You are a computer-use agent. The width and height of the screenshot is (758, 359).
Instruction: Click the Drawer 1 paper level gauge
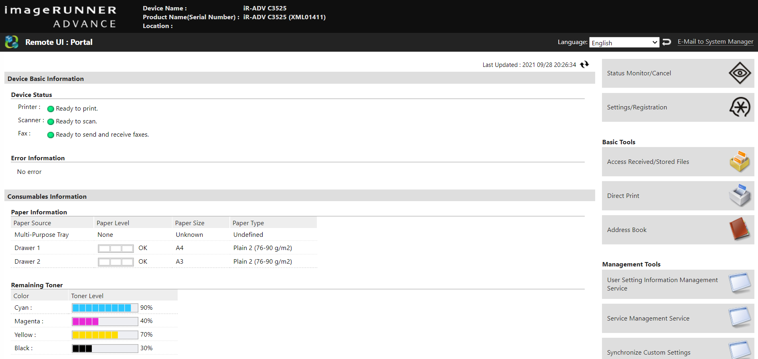(x=116, y=248)
